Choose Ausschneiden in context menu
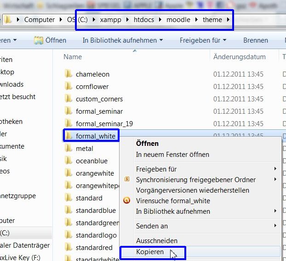The height and width of the screenshot is (261, 286). tap(157, 241)
